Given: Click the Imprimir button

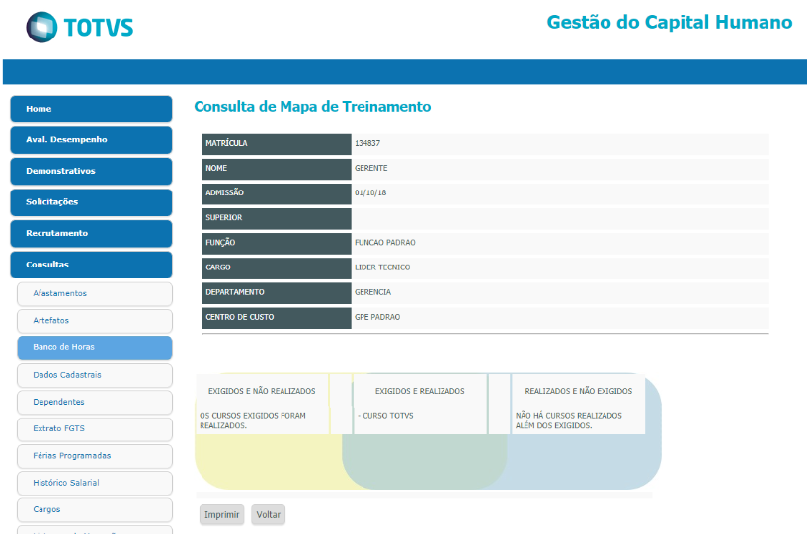Looking at the screenshot, I should click(222, 515).
